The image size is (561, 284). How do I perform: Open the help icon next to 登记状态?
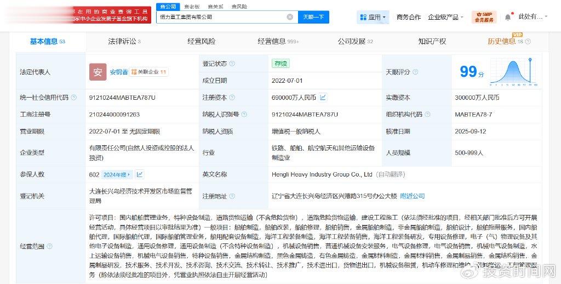pos(232,64)
